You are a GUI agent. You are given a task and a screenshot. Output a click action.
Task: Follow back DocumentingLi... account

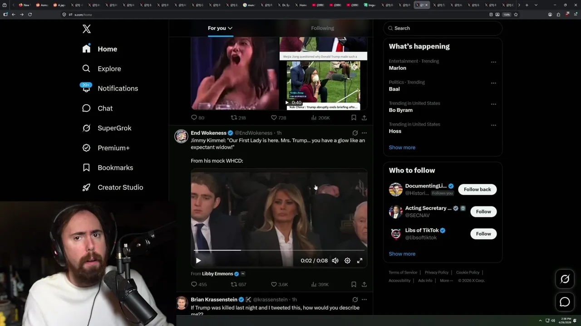coord(478,189)
